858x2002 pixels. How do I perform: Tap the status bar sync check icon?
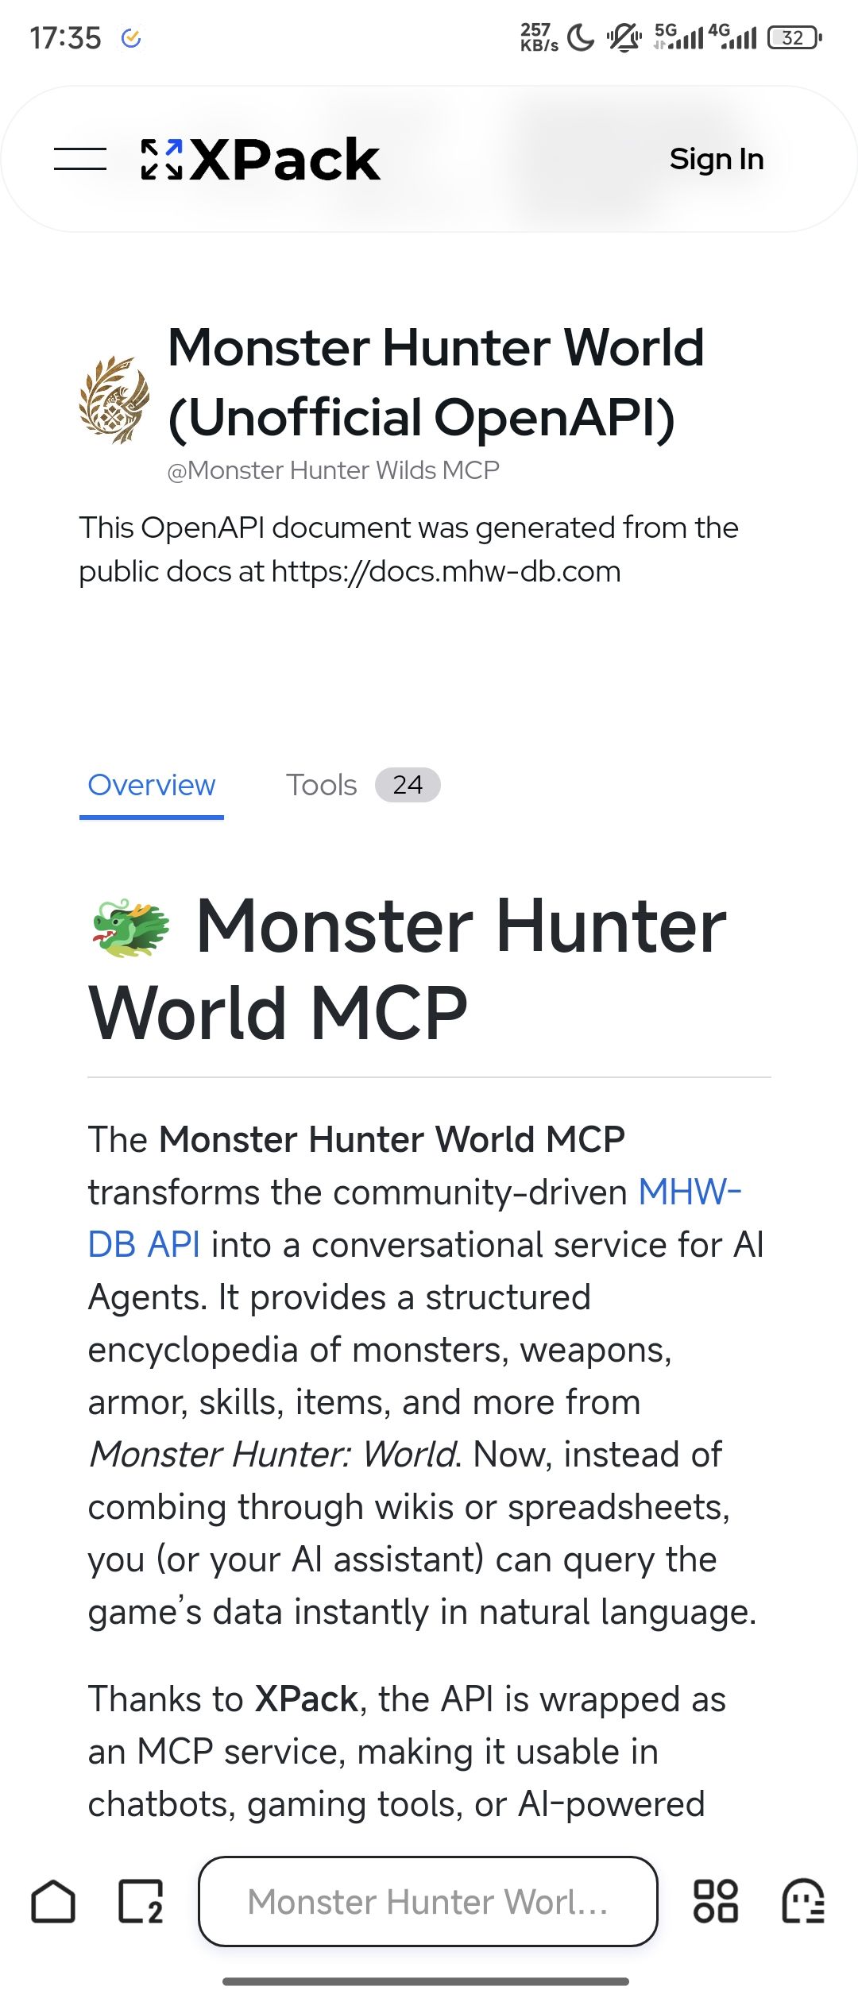[131, 38]
